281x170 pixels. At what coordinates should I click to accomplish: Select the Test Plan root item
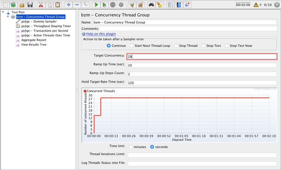pos(18,12)
